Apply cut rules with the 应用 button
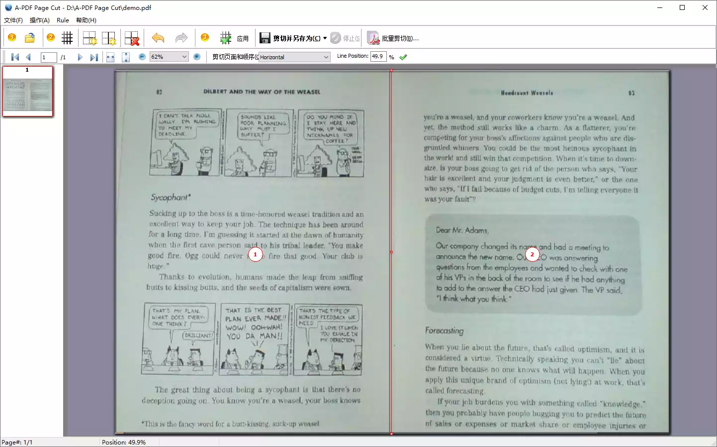The width and height of the screenshot is (717, 447). point(234,38)
